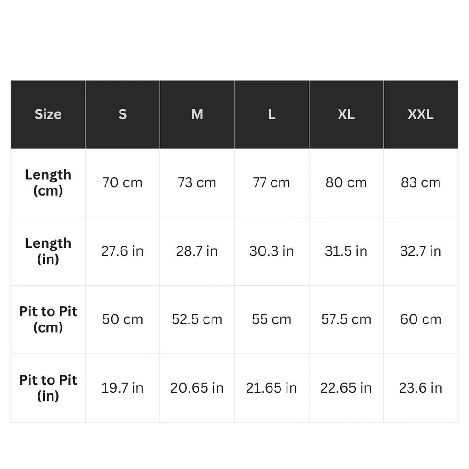Select the 30.3 in length cell
The image size is (469, 469).
272,251
